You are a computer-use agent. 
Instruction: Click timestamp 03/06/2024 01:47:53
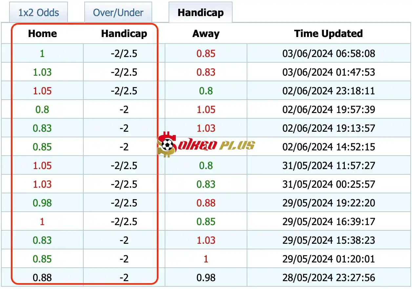tap(328, 72)
